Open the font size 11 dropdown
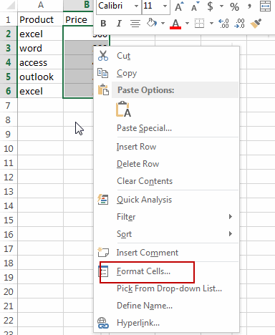 click(165, 6)
